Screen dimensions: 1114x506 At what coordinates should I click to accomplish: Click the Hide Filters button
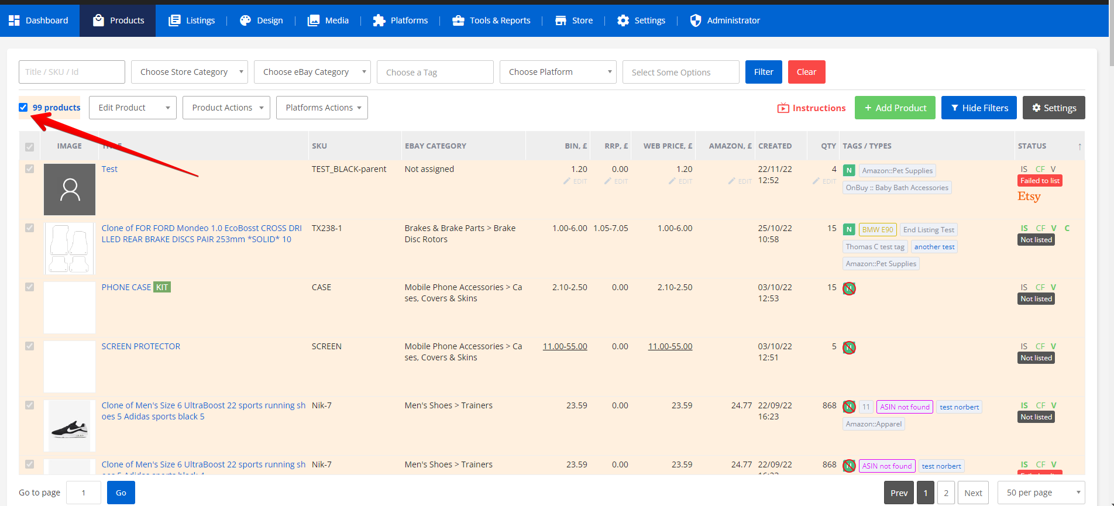pyautogui.click(x=979, y=108)
